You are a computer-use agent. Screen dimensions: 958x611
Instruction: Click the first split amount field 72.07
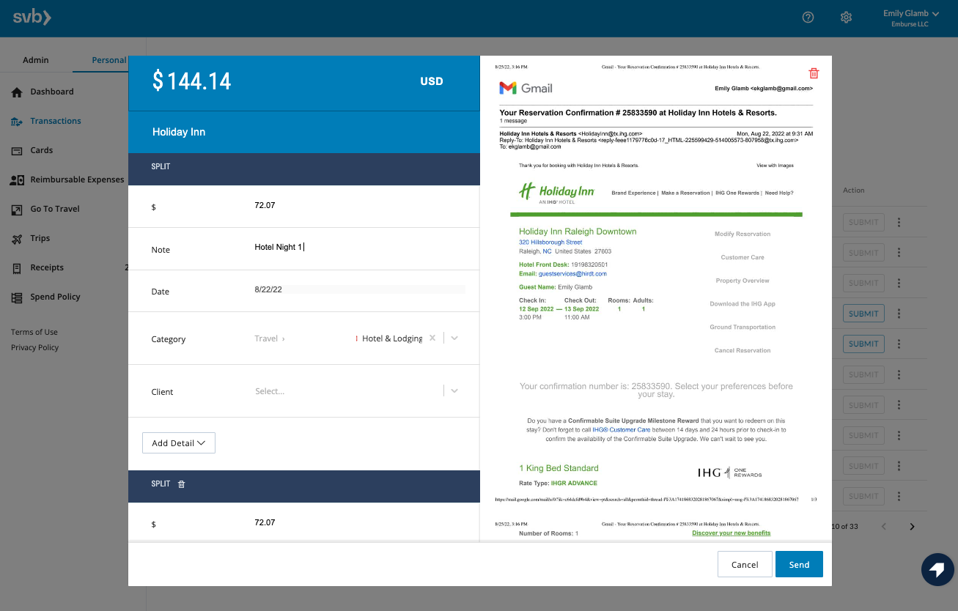click(359, 205)
